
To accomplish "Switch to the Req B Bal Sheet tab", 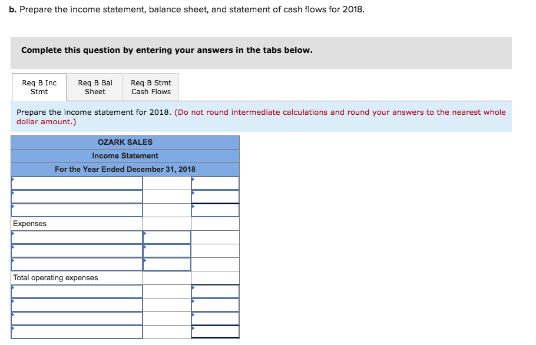I will pos(95,87).
